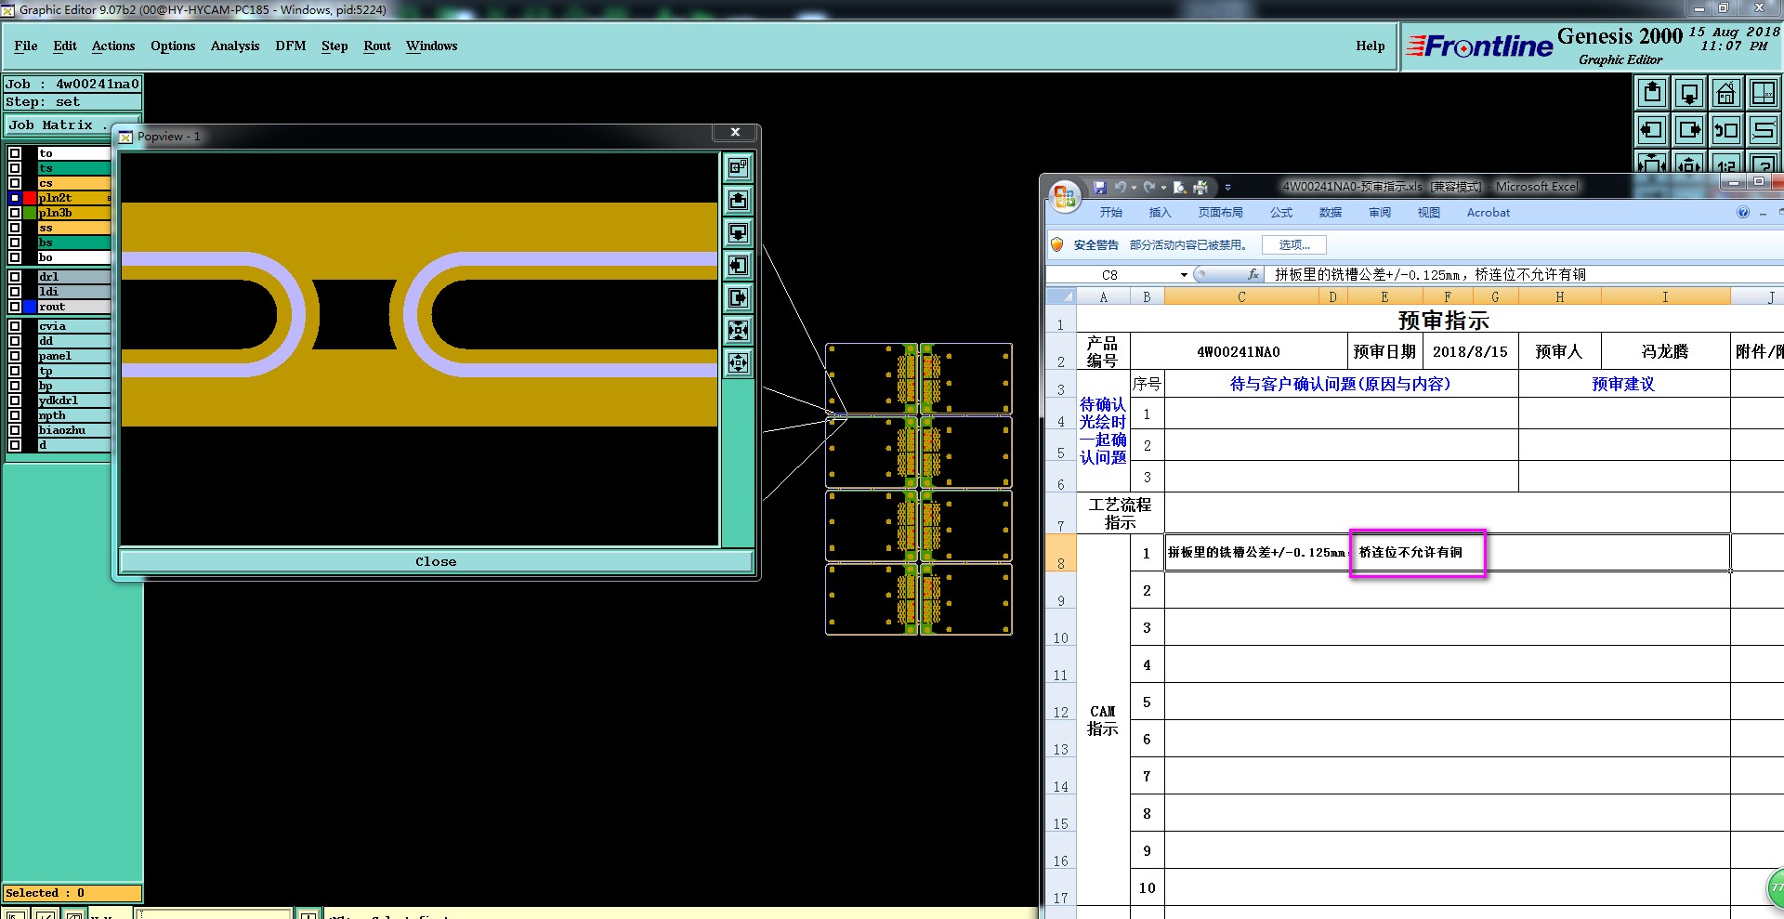Toggle the drl layer checkbox
1784x919 pixels.
15,277
